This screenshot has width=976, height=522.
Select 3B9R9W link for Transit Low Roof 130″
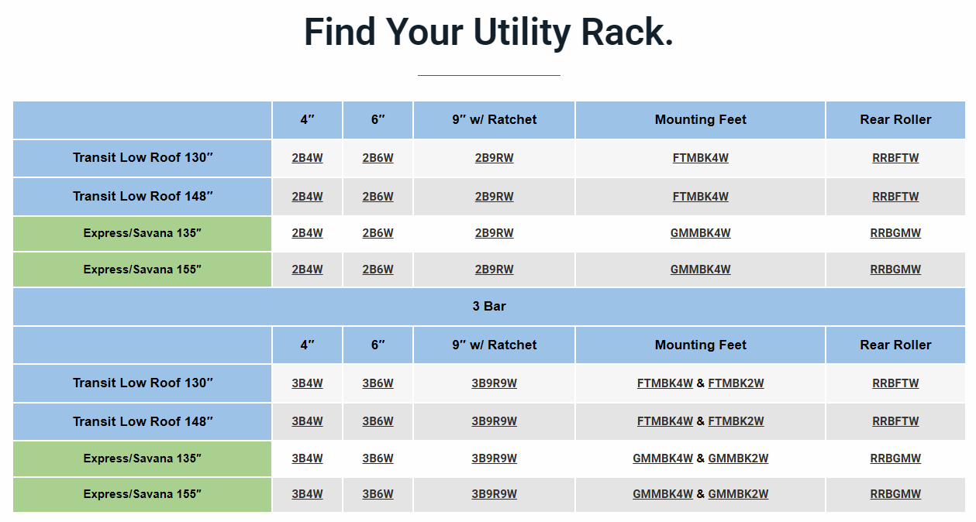point(494,383)
